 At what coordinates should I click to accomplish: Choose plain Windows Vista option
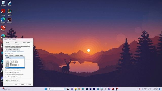pos(15,63)
